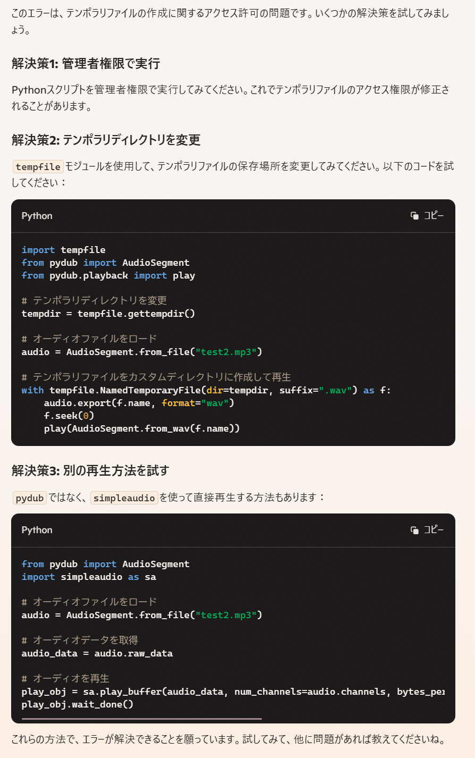Image resolution: width=475 pixels, height=758 pixels.
Task: Click the heading 解決策1: 管理者権限で実行
Action: 86,64
